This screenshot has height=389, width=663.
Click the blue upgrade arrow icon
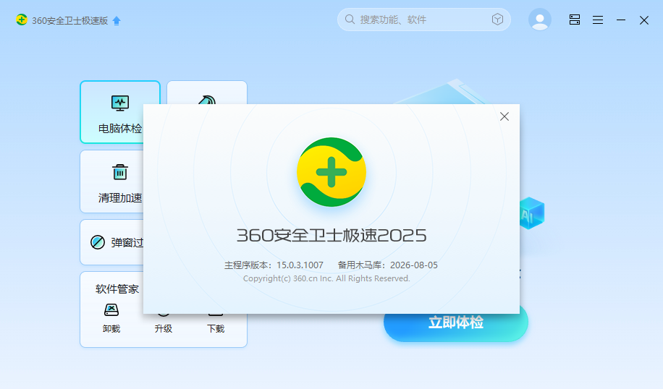[x=117, y=21]
